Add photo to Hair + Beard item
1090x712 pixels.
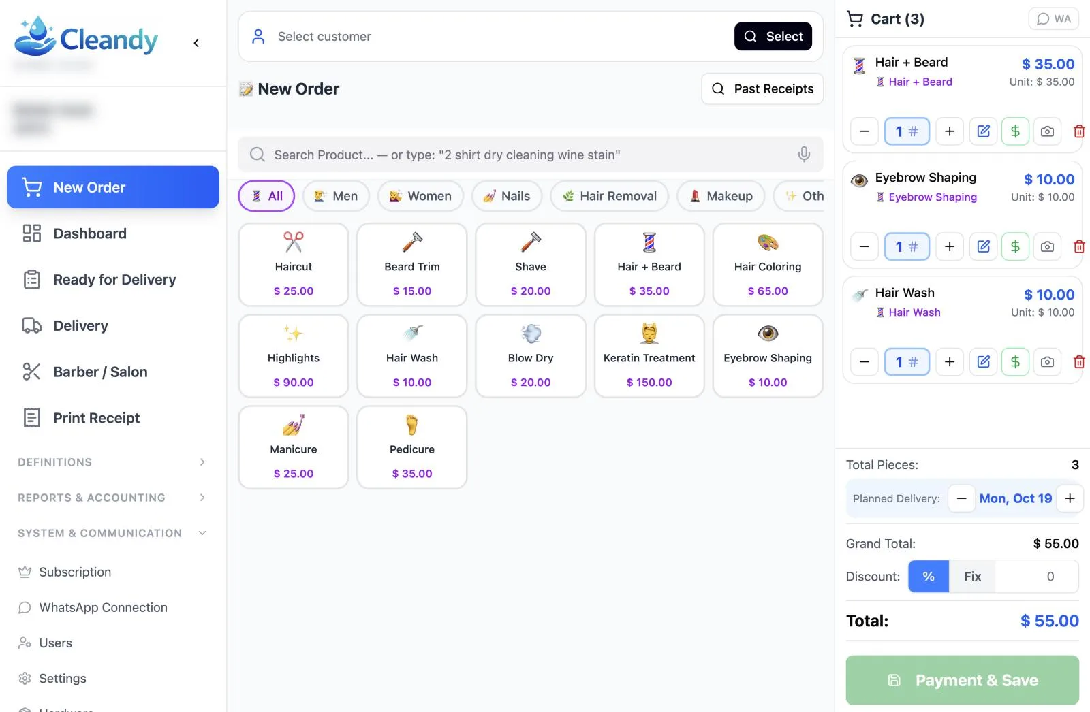pos(1047,131)
